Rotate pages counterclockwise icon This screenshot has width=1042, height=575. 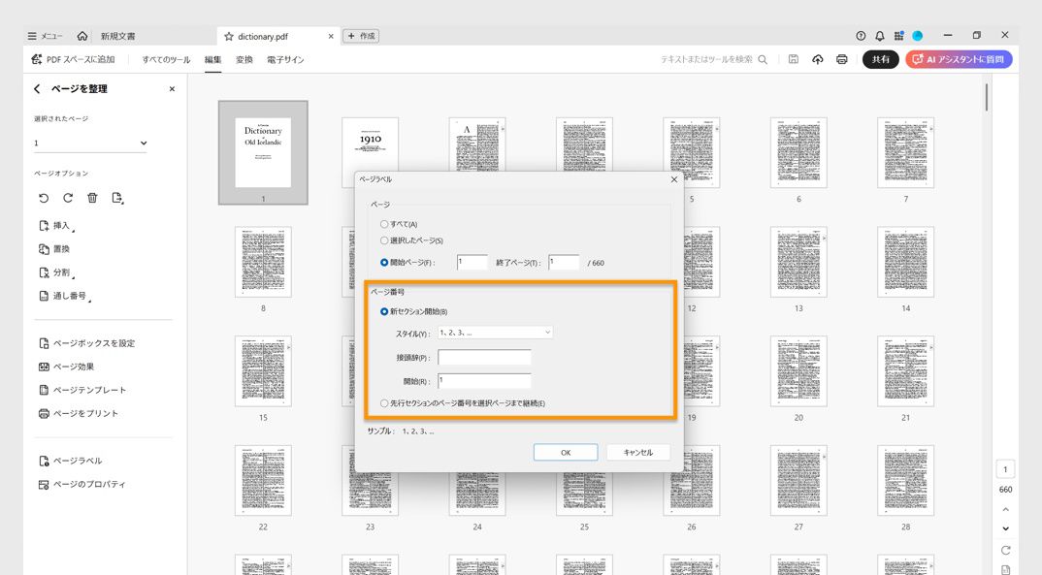pos(44,198)
